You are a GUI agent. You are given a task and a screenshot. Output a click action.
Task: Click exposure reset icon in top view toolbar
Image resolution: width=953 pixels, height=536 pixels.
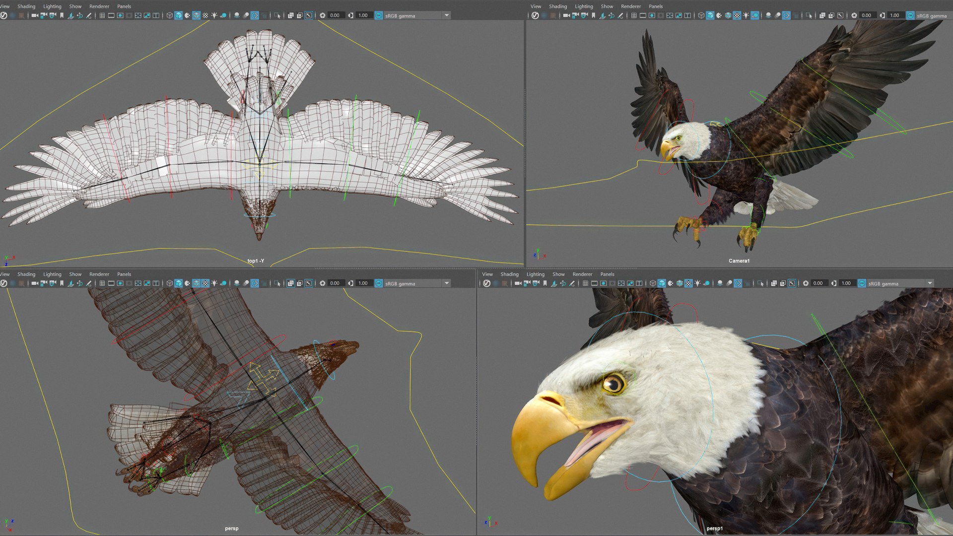tap(322, 15)
